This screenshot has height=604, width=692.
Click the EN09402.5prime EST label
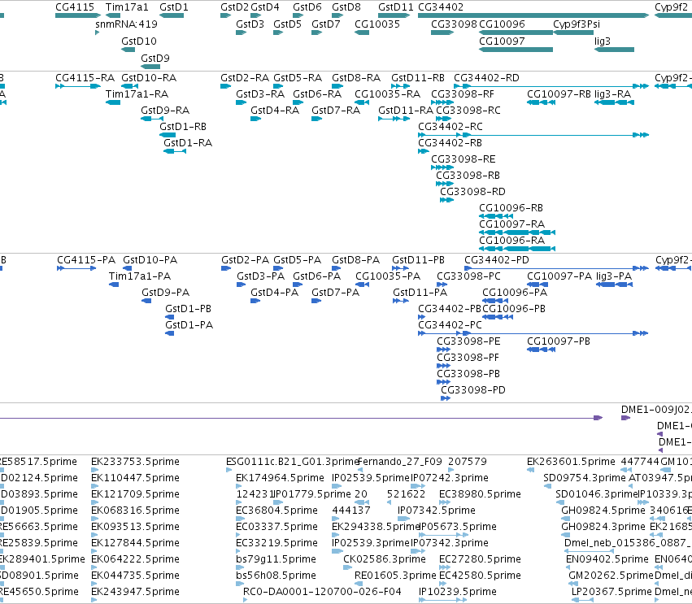607,559
